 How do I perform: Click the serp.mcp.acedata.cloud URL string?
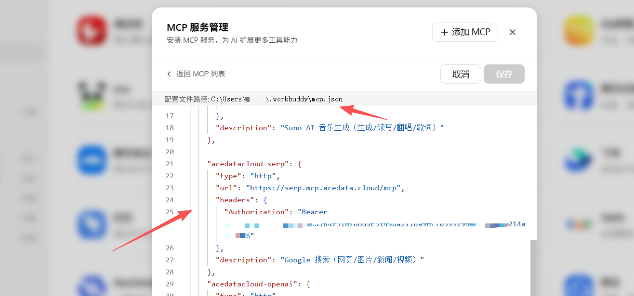pos(323,188)
